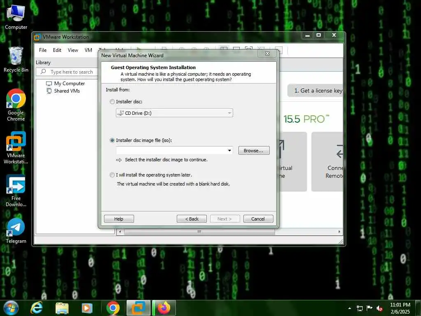Viewport: 421px width, 316px height.
Task: Open wizard Help
Action: [119, 219]
